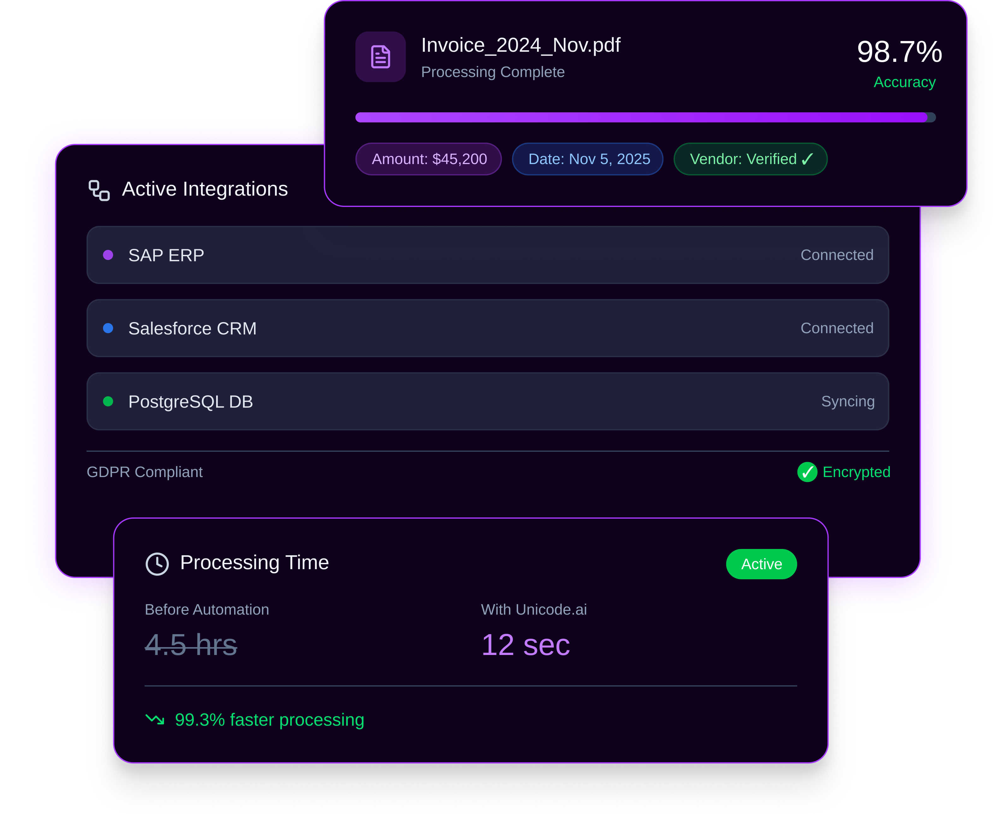Select the purple status dot for SAP ERP

point(109,255)
